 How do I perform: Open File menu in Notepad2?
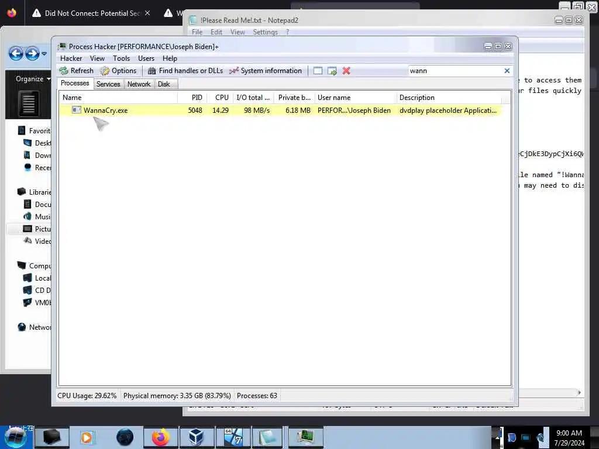click(x=197, y=32)
